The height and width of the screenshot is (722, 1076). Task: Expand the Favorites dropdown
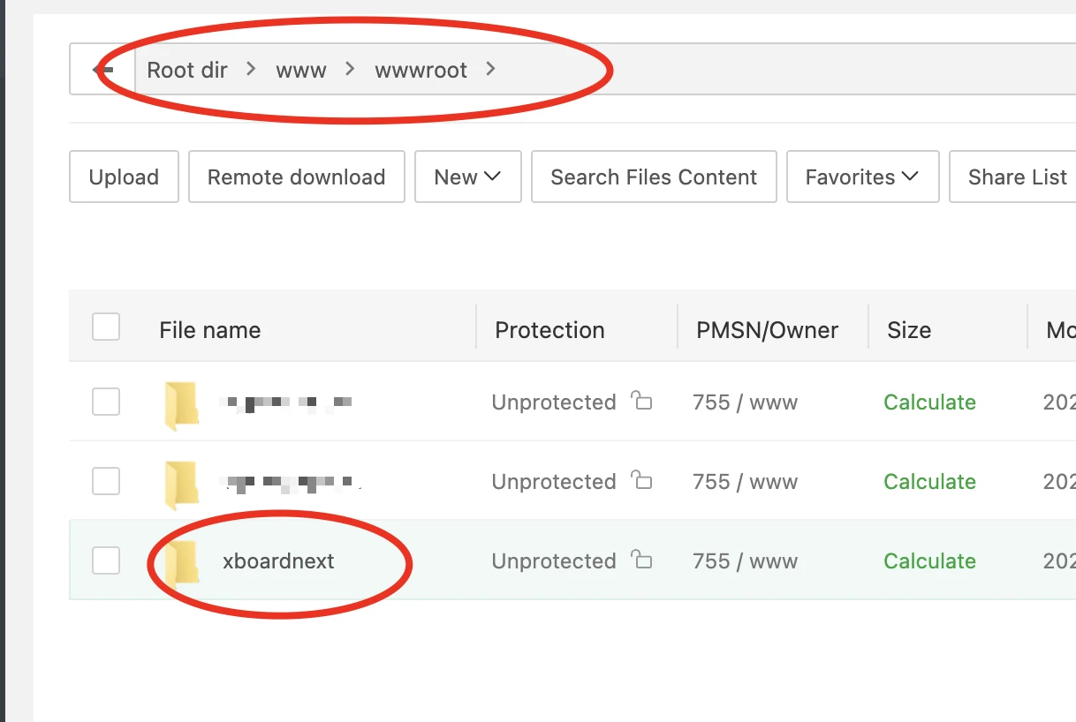point(861,177)
